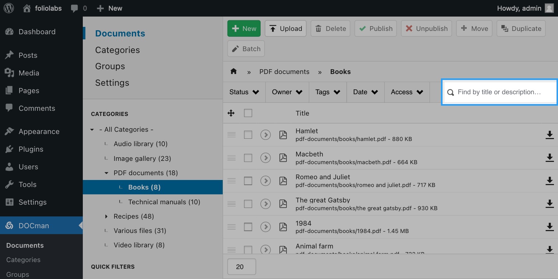The width and height of the screenshot is (558, 279).
Task: Click the Romeo and Juliet PDF icon
Action: [283, 181]
